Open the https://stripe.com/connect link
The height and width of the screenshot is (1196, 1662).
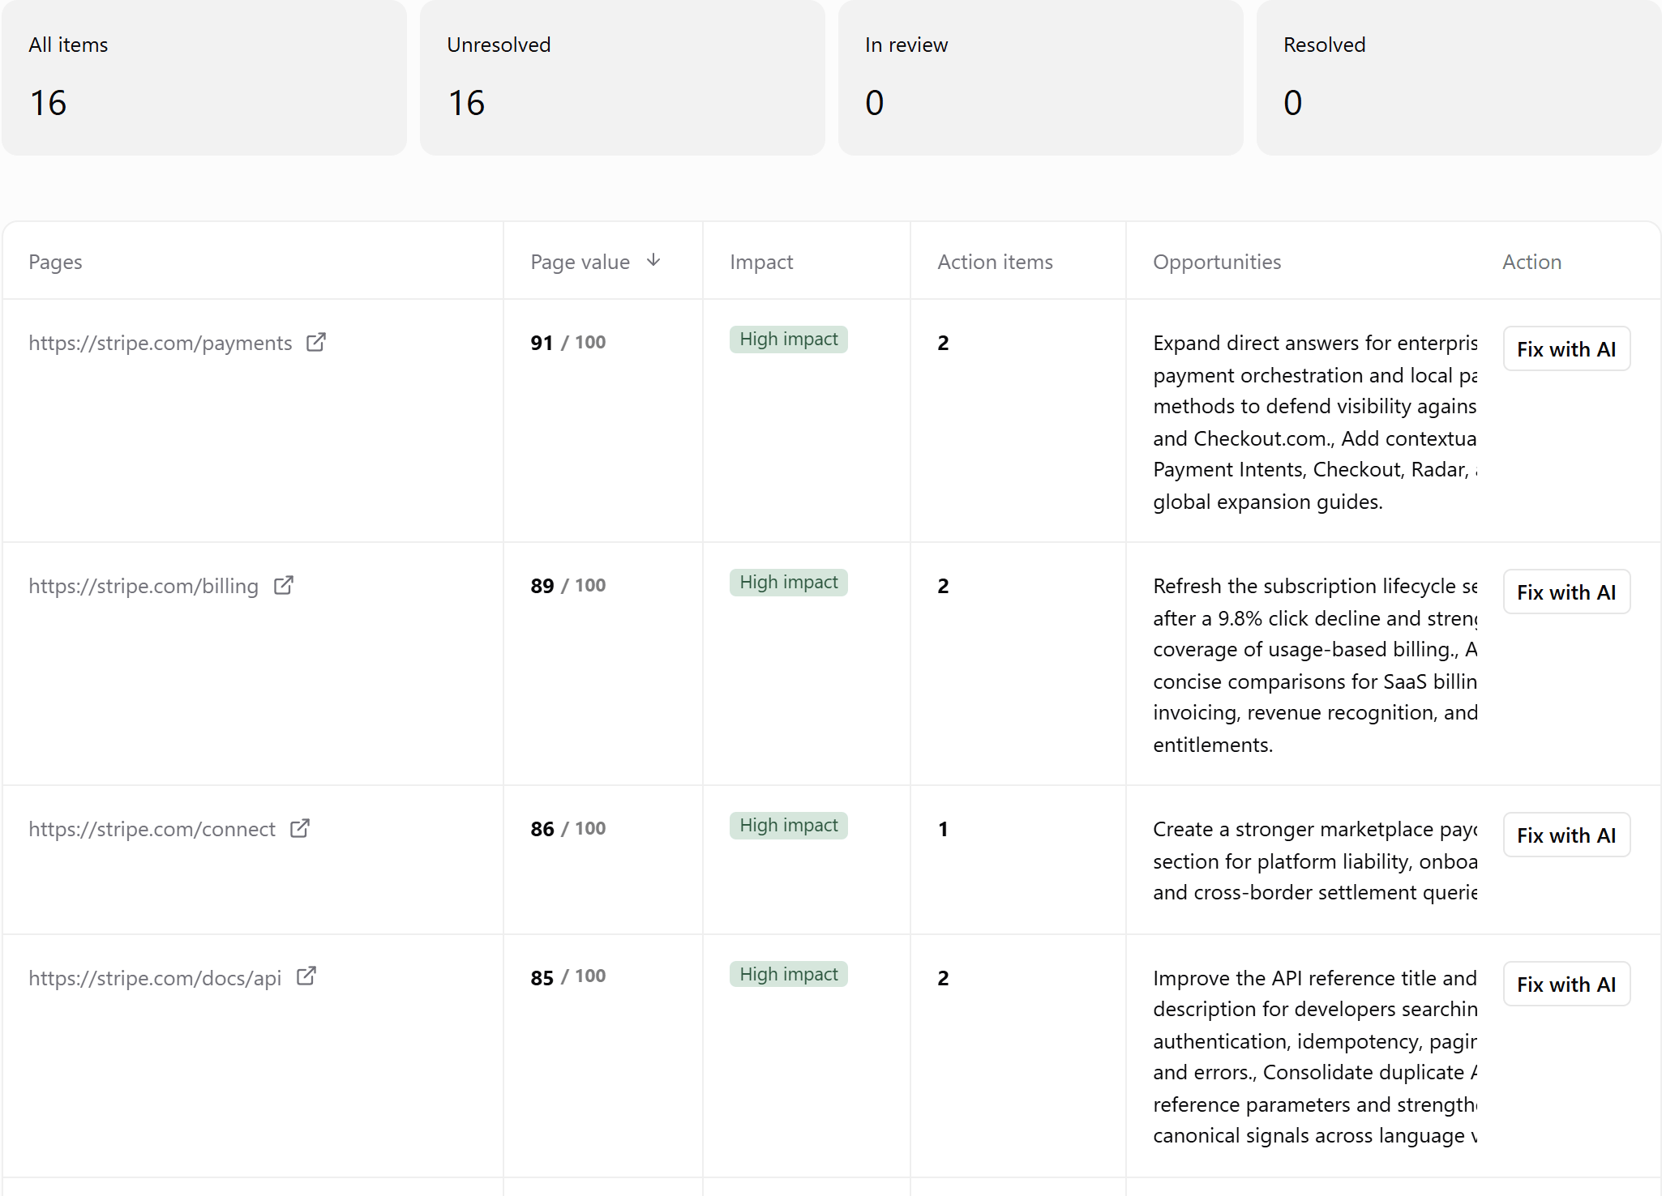point(152,829)
